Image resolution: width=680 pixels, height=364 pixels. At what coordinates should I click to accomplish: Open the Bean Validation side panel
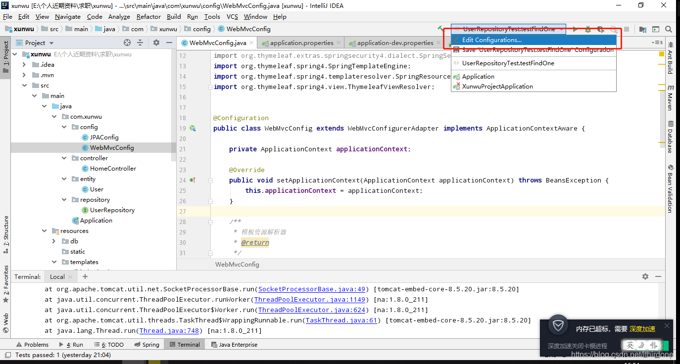671,188
